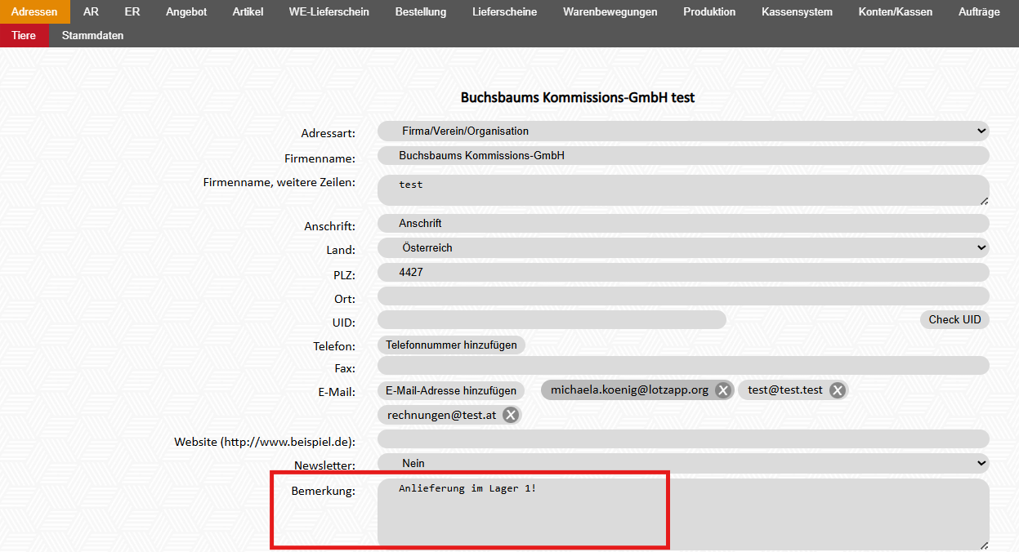Open the Angebot menu
1019x552 pixels.
tap(186, 11)
